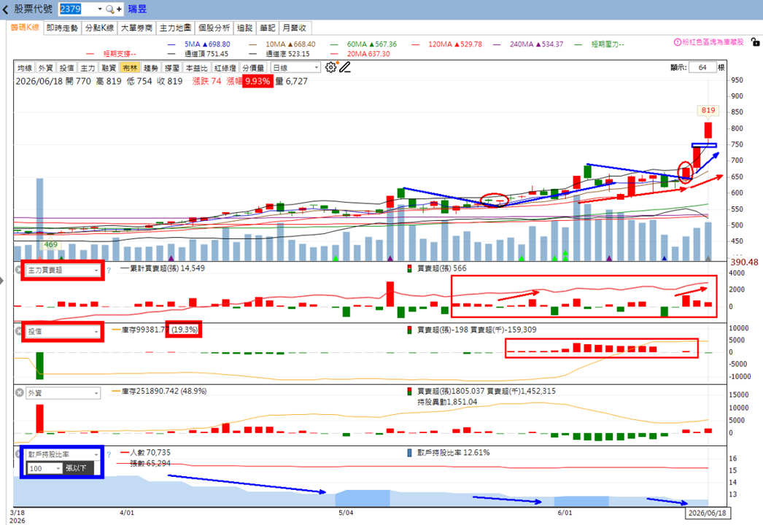Open chart settings gear icon

331,67
